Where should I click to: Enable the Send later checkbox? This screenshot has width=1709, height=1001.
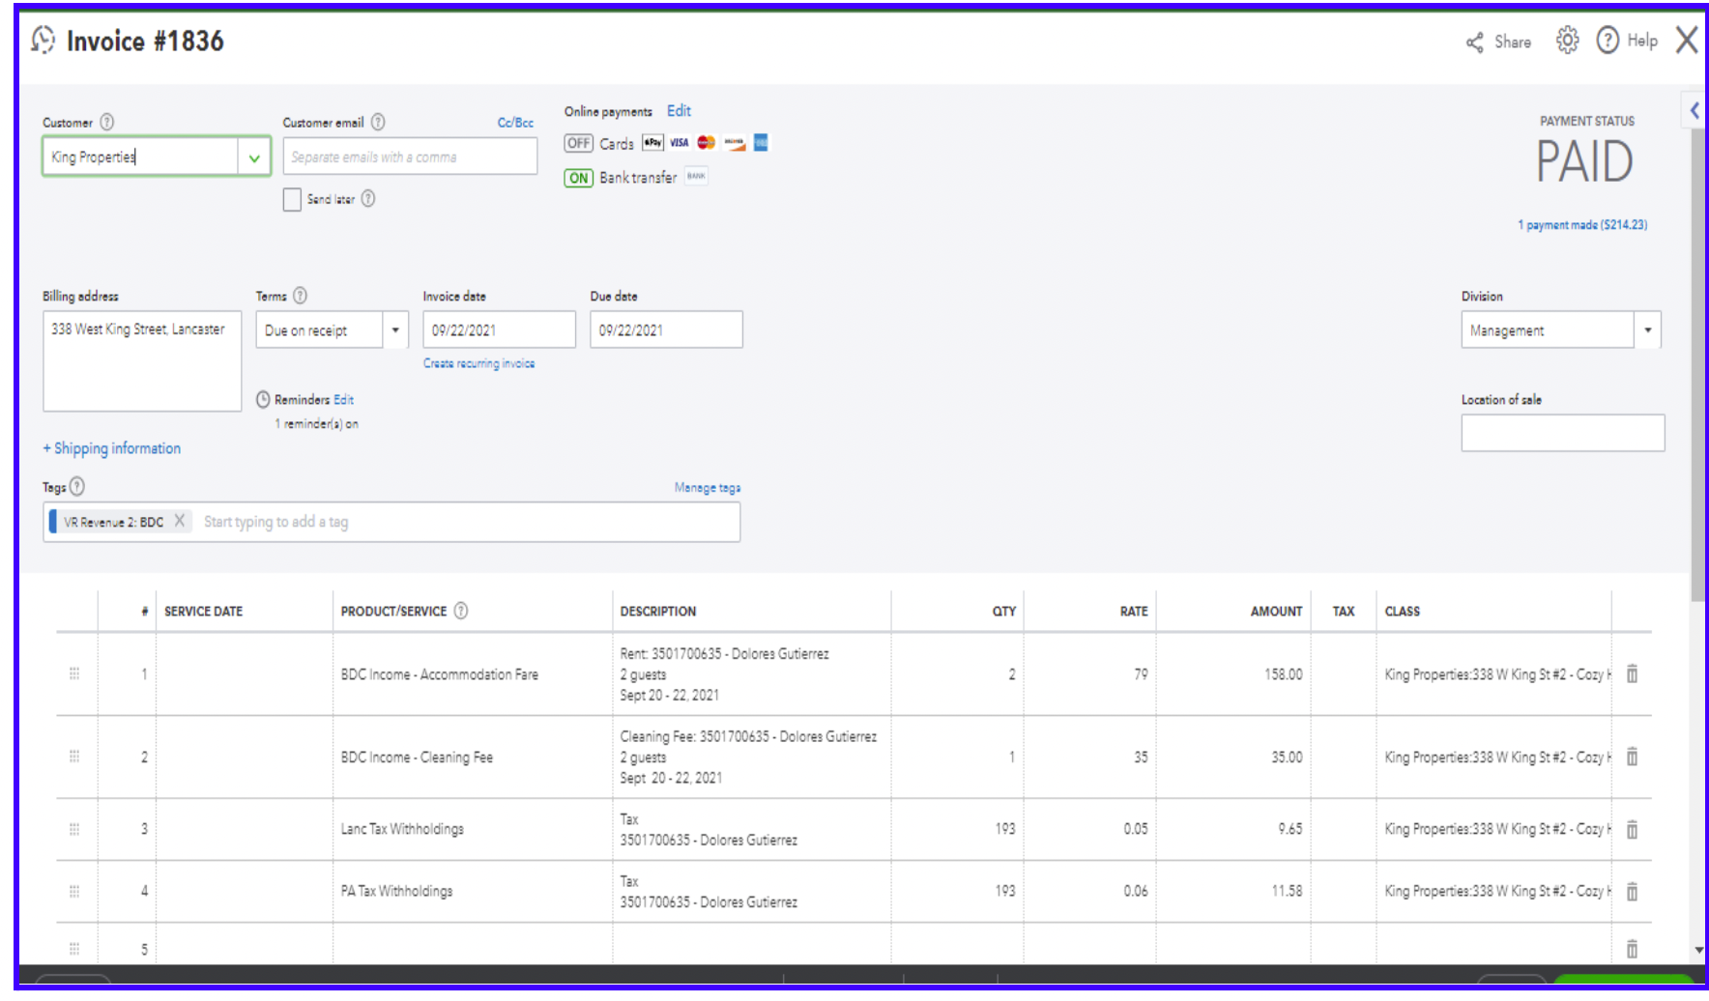pos(292,199)
